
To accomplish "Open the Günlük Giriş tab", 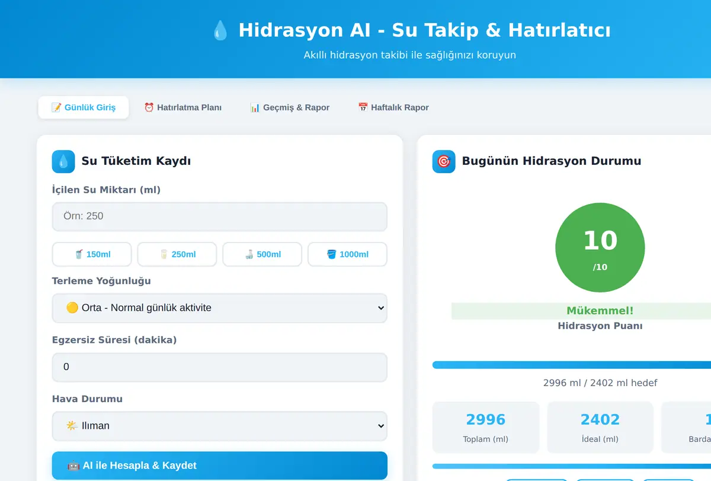I will pos(84,107).
